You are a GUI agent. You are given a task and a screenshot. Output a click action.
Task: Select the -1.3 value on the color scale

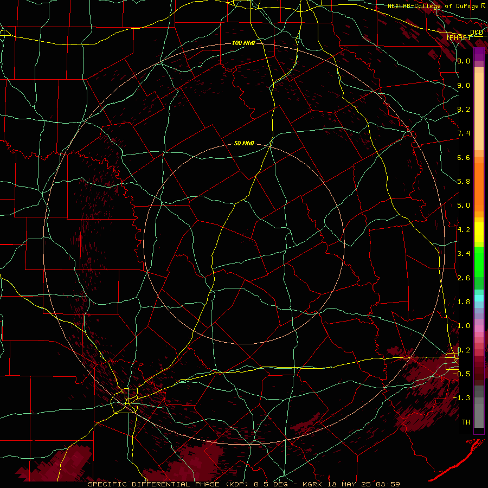point(461,398)
